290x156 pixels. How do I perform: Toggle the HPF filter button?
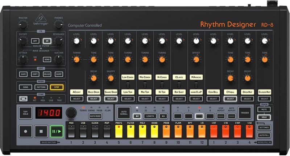tap(35, 41)
